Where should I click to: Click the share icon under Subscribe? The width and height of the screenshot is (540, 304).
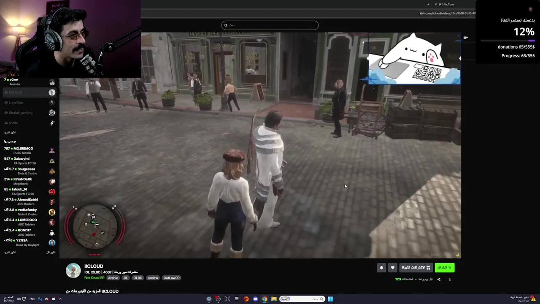(439, 279)
